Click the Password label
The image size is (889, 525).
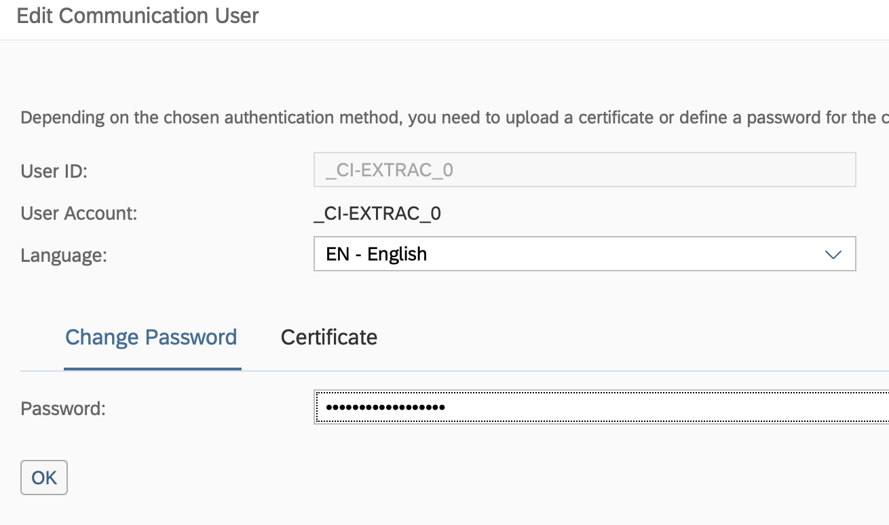coord(63,408)
